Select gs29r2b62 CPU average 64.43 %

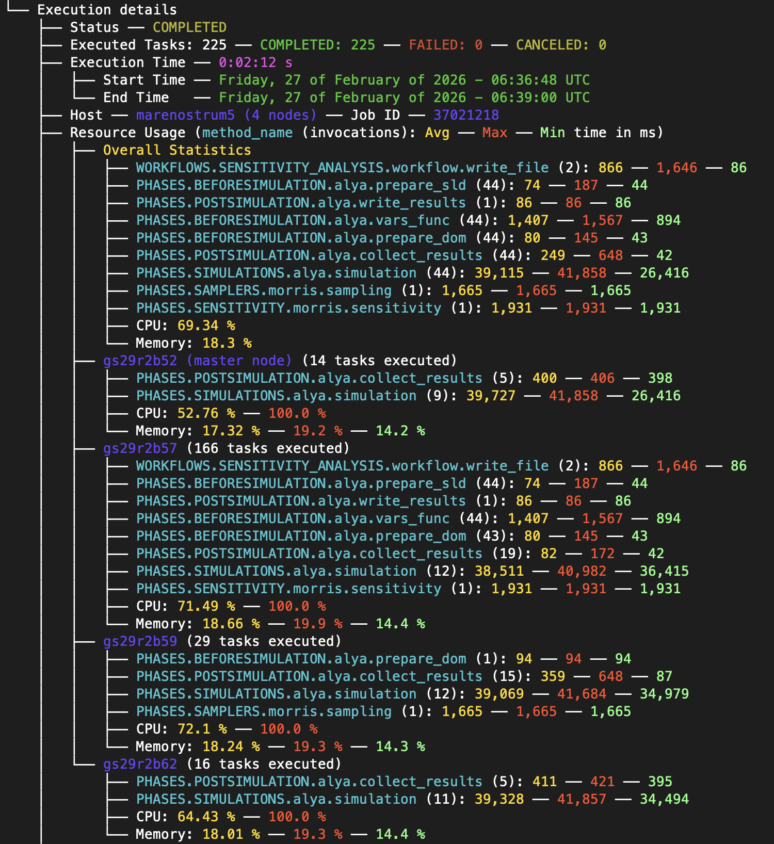click(x=206, y=817)
